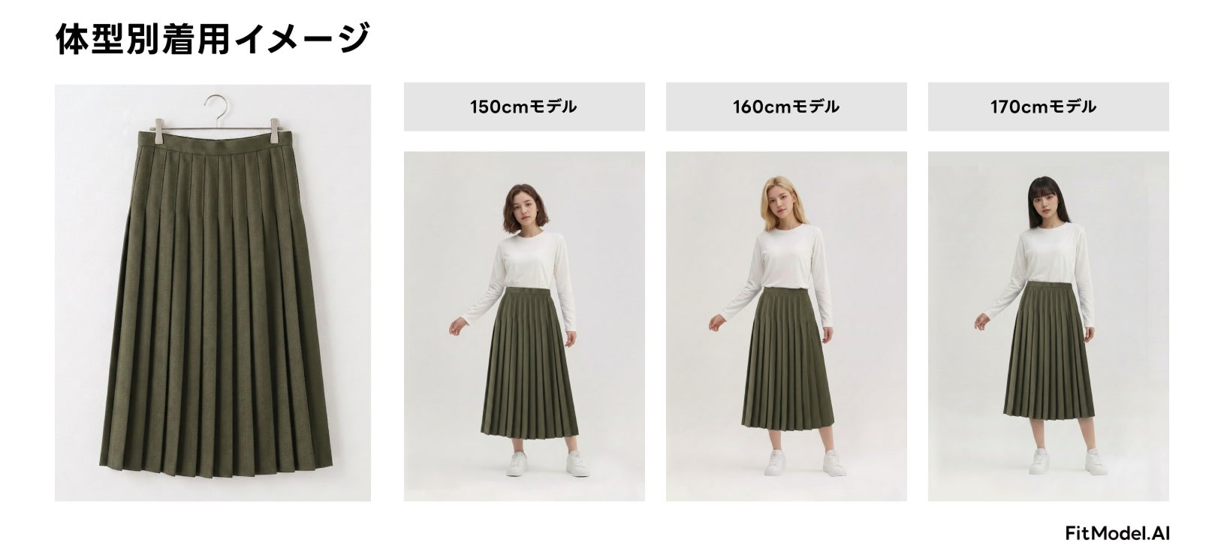Click the white sneakers of the 170cm model
This screenshot has height=555, width=1224.
click(1066, 462)
